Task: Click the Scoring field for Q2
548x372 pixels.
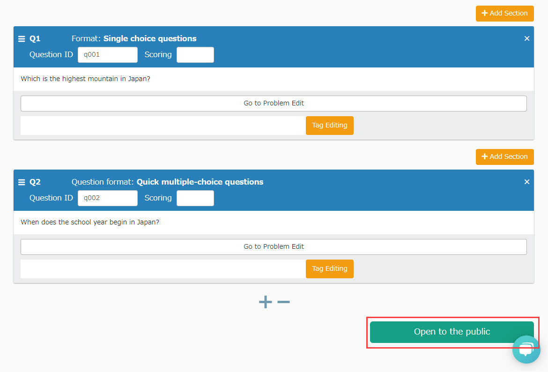Action: pyautogui.click(x=195, y=198)
